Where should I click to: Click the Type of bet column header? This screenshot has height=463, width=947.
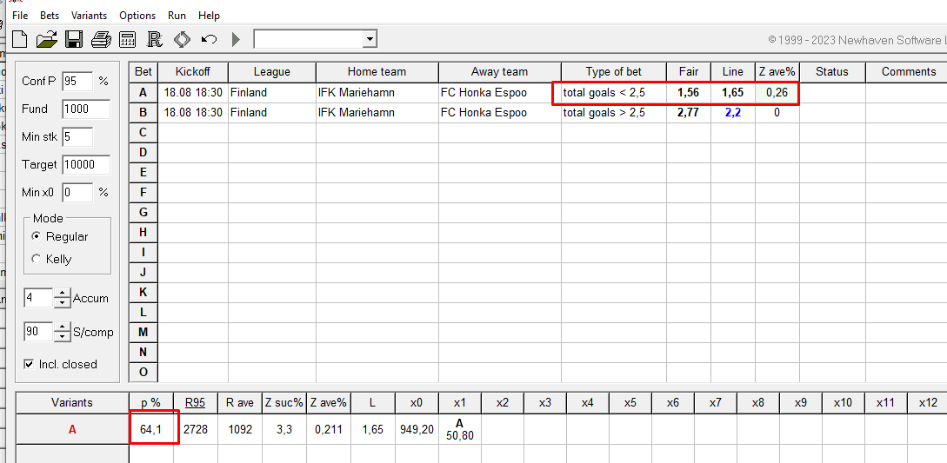point(614,72)
